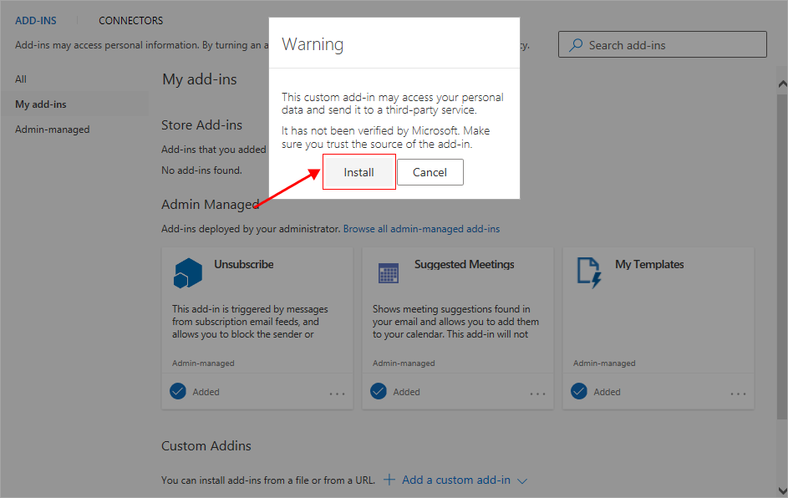The width and height of the screenshot is (788, 498).
Task: Select the ADD-INS tab
Action: (36, 20)
